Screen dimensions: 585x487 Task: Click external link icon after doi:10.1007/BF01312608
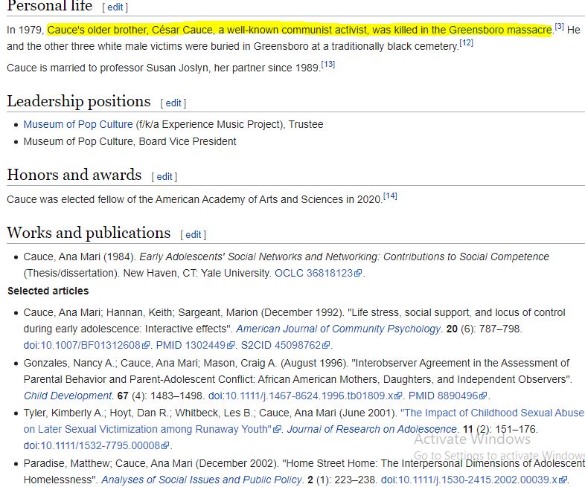(145, 346)
